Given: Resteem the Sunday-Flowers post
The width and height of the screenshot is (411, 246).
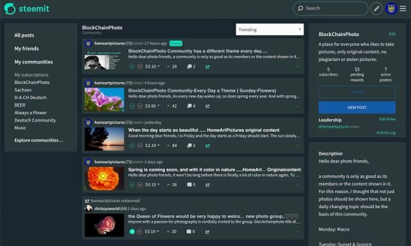Looking at the screenshot, I should click(x=207, y=106).
